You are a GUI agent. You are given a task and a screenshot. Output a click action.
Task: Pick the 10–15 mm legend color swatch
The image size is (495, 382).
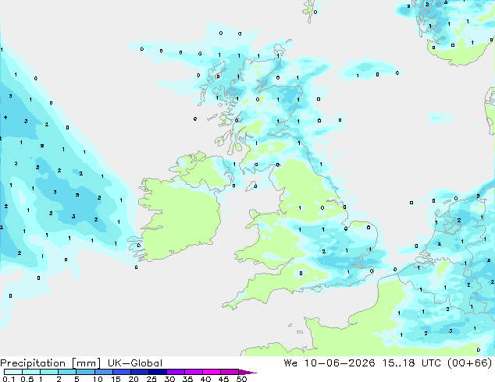tap(103, 372)
